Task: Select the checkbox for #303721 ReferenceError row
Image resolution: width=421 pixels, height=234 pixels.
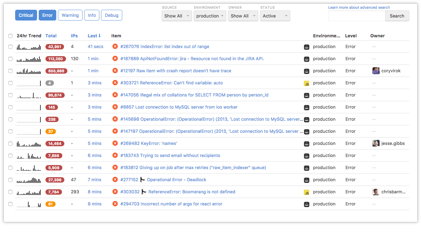Action: click(x=10, y=83)
